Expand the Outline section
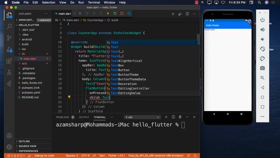Image resolution: width=280 pixels, height=158 pixels. (x=33, y=141)
